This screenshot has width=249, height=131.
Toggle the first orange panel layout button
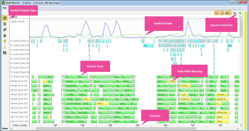coord(217,13)
